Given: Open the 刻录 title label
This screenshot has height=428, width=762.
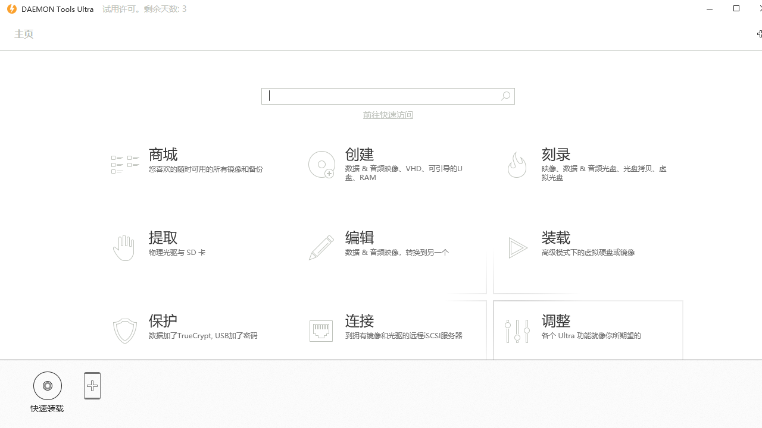Looking at the screenshot, I should [556, 155].
